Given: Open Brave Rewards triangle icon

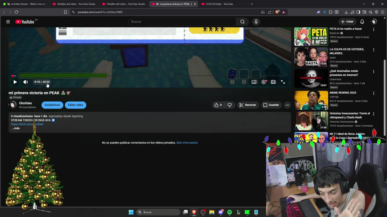Looking at the screenshot, I should [x=284, y=12].
